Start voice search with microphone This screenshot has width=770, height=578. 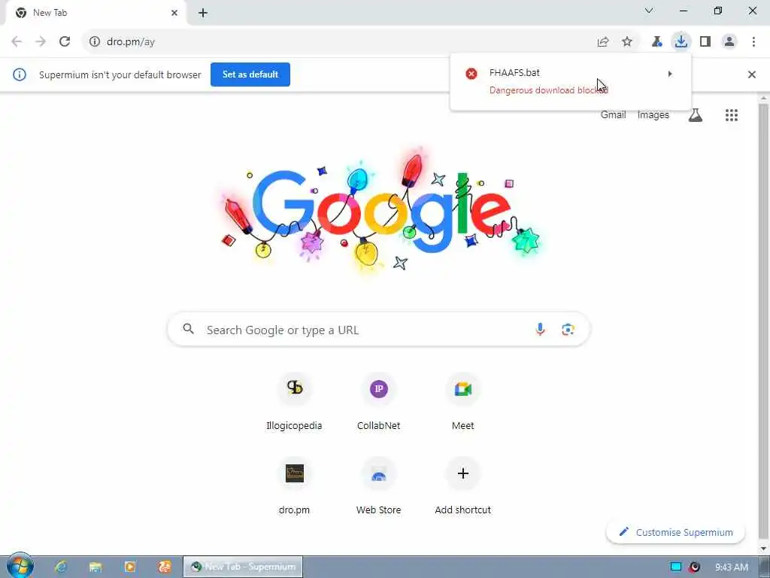click(540, 330)
